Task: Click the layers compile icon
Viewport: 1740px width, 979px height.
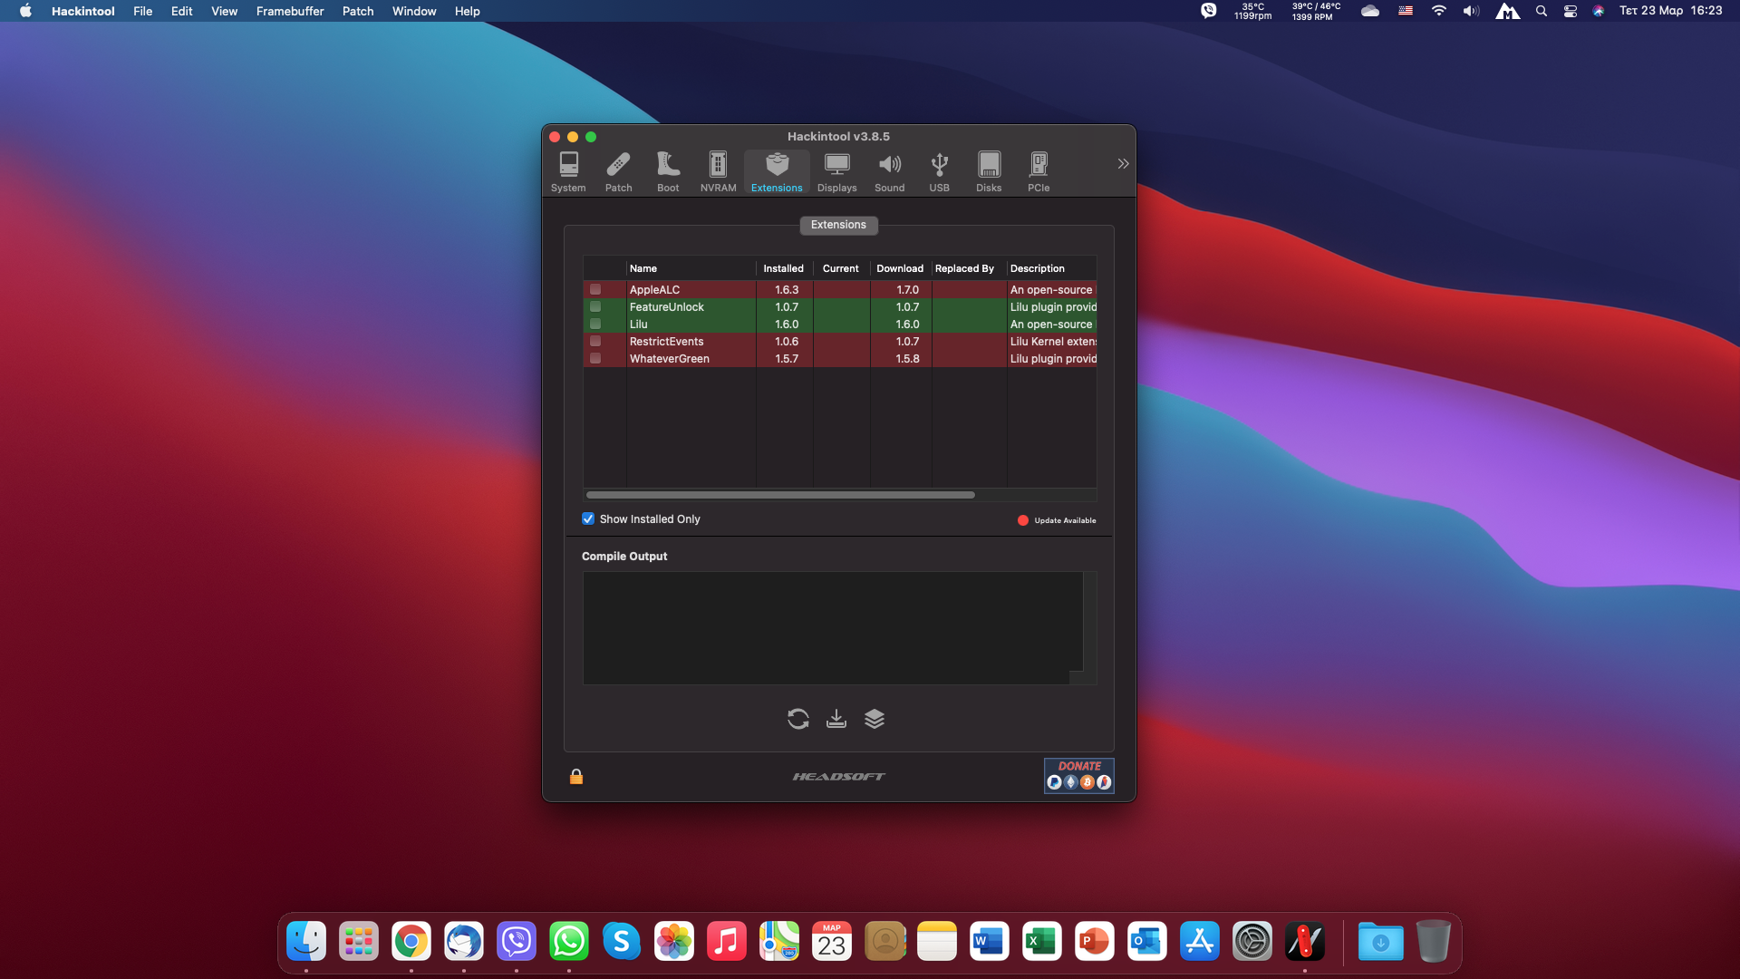Action: tap(874, 719)
